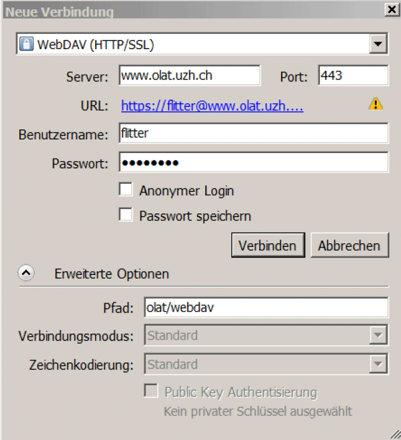Click the Pfad field with olat/webdav
This screenshot has height=440, width=401.
coord(265,307)
